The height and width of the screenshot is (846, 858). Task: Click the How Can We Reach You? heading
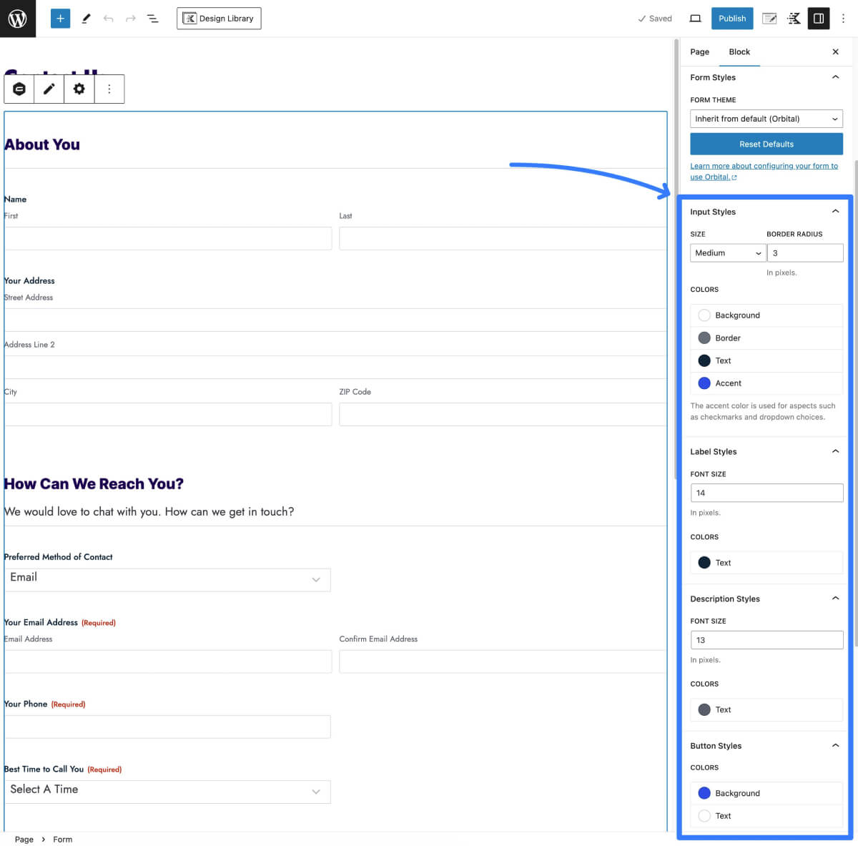(94, 484)
